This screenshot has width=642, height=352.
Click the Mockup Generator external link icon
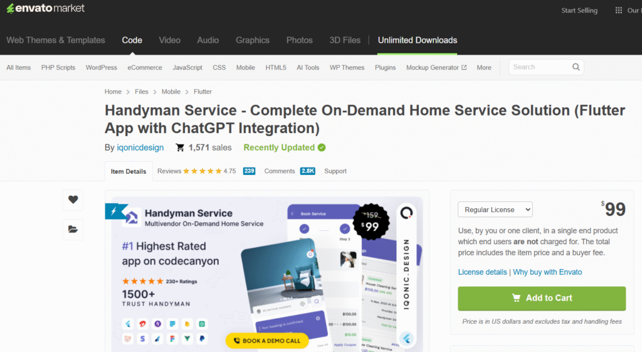(464, 68)
